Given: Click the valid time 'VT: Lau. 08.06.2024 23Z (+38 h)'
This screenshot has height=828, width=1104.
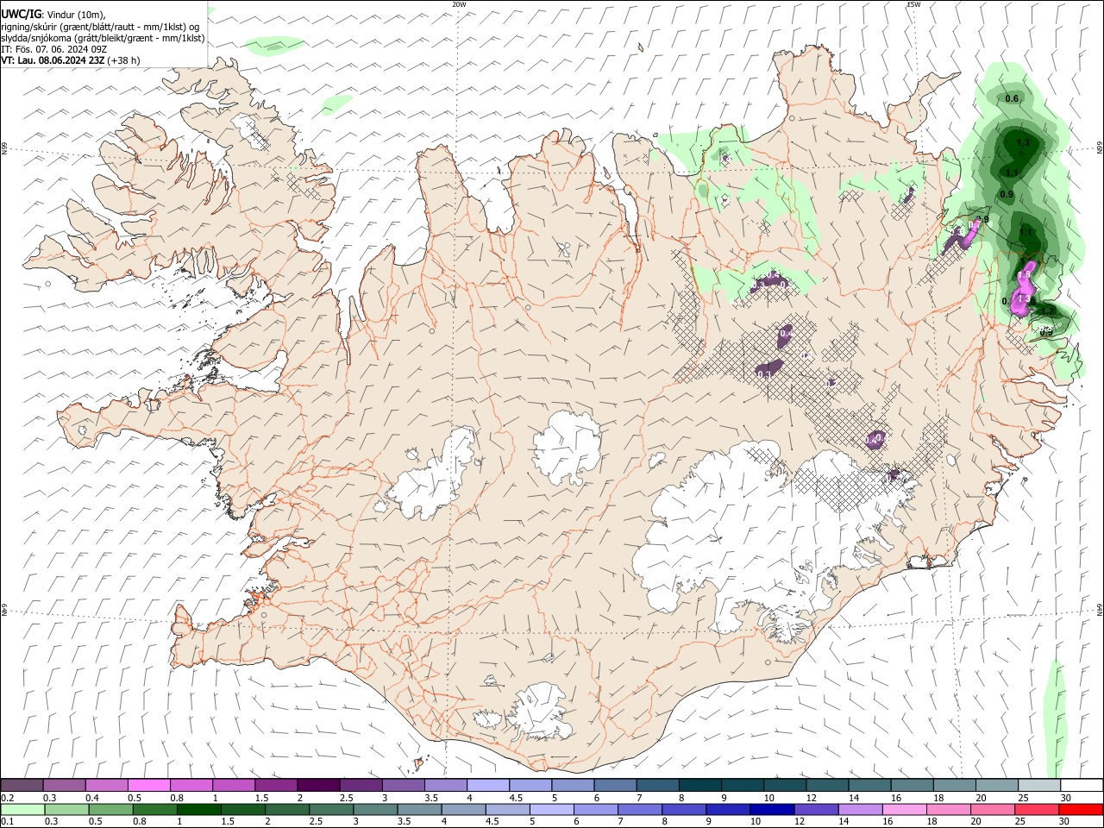Looking at the screenshot, I should coord(71,60).
